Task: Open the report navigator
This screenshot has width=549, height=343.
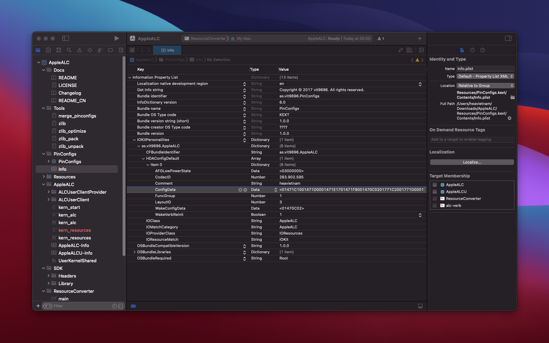Action: point(121,50)
